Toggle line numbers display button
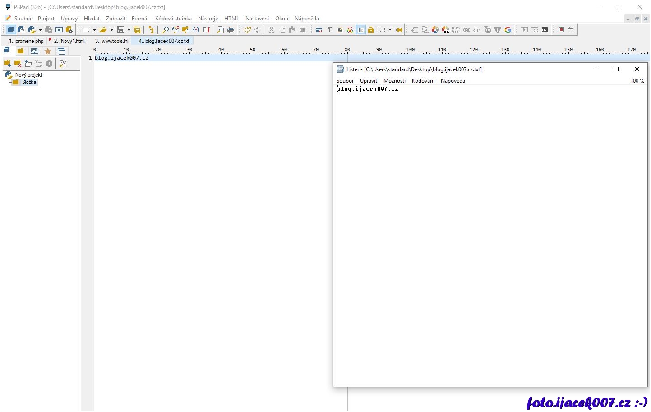This screenshot has height=412, width=651. tap(360, 30)
